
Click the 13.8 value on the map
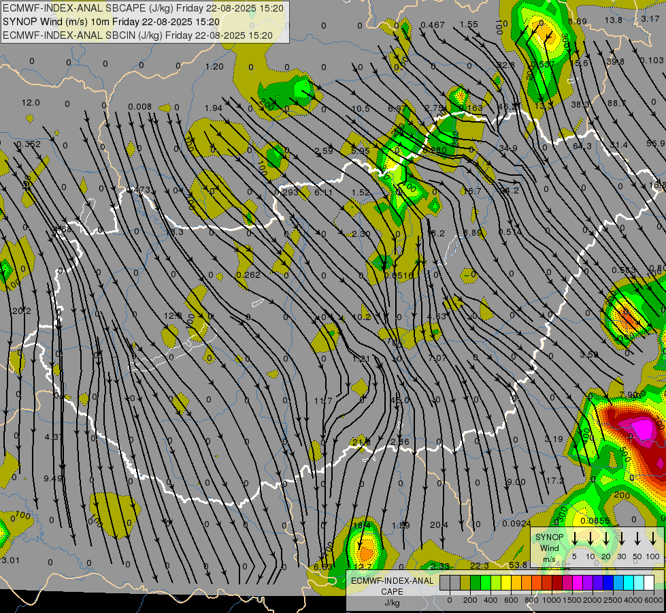pos(614,20)
